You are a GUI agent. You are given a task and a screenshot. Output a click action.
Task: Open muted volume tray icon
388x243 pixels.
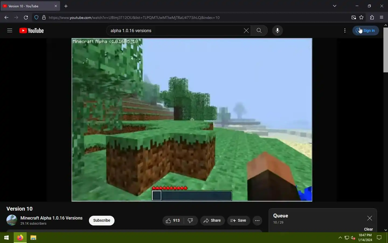point(353,238)
